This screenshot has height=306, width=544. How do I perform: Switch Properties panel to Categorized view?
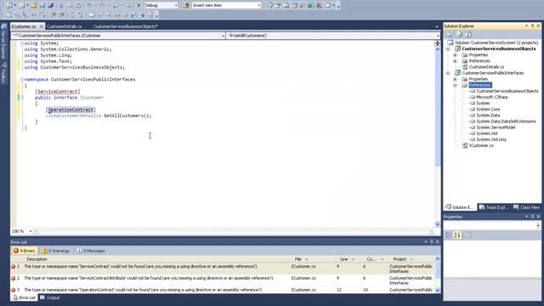(x=448, y=235)
